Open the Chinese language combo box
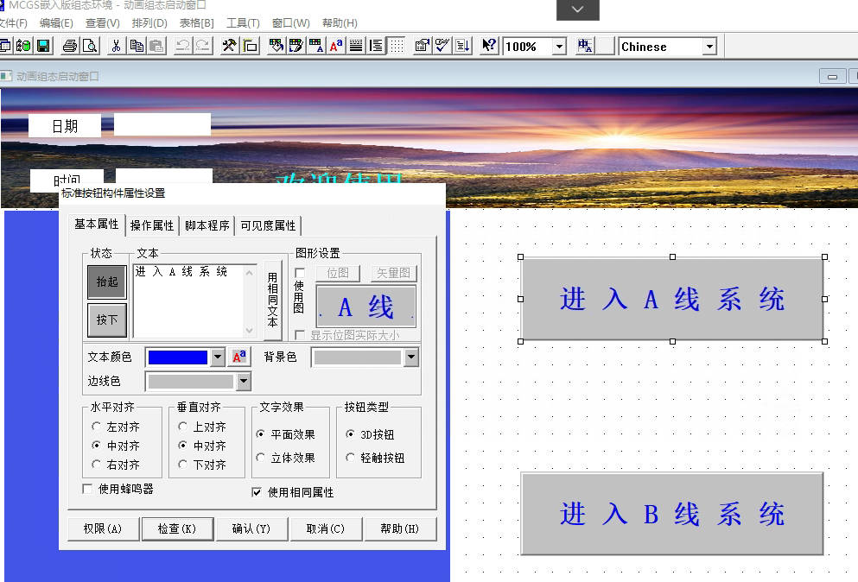The height and width of the screenshot is (582, 858). coord(710,46)
